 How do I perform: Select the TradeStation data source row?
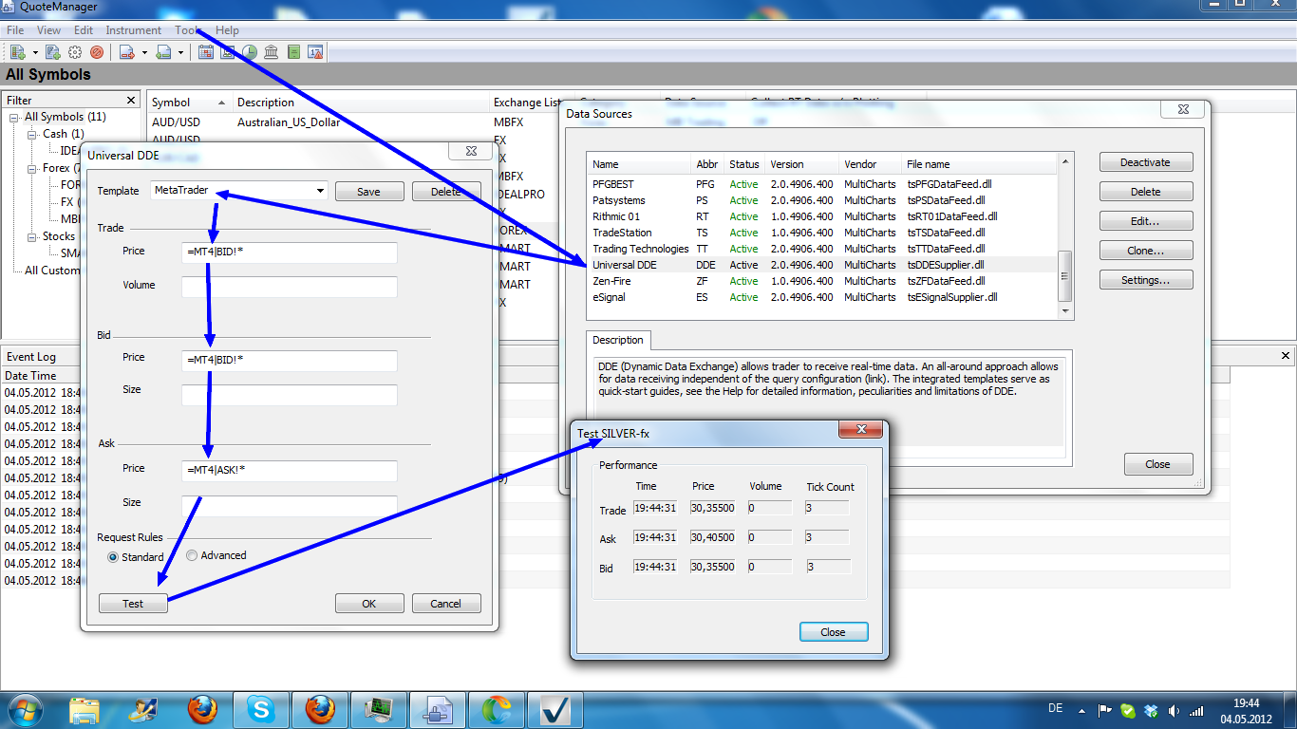822,233
